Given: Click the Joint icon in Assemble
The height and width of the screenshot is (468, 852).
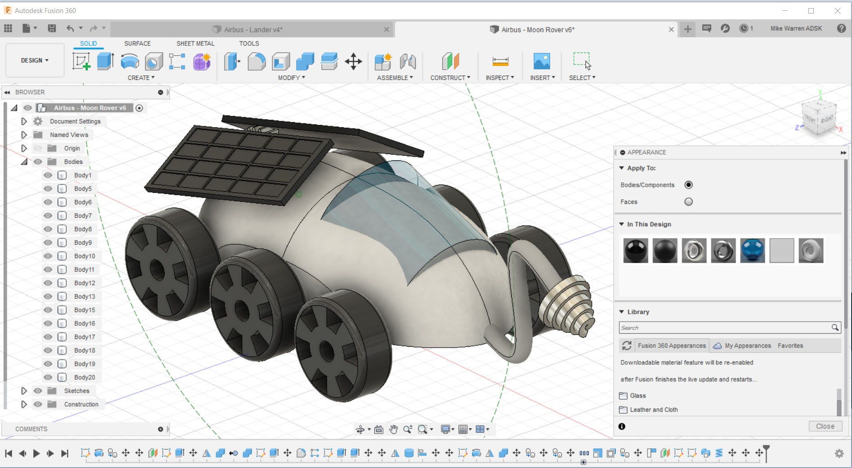Looking at the screenshot, I should (x=408, y=62).
